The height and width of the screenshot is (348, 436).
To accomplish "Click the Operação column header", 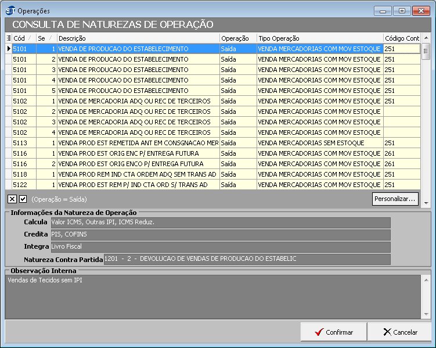I will pyautogui.click(x=237, y=38).
